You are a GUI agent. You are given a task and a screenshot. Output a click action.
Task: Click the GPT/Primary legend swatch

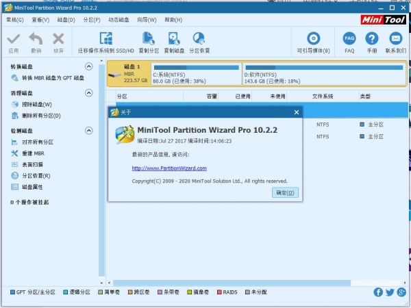(12, 292)
